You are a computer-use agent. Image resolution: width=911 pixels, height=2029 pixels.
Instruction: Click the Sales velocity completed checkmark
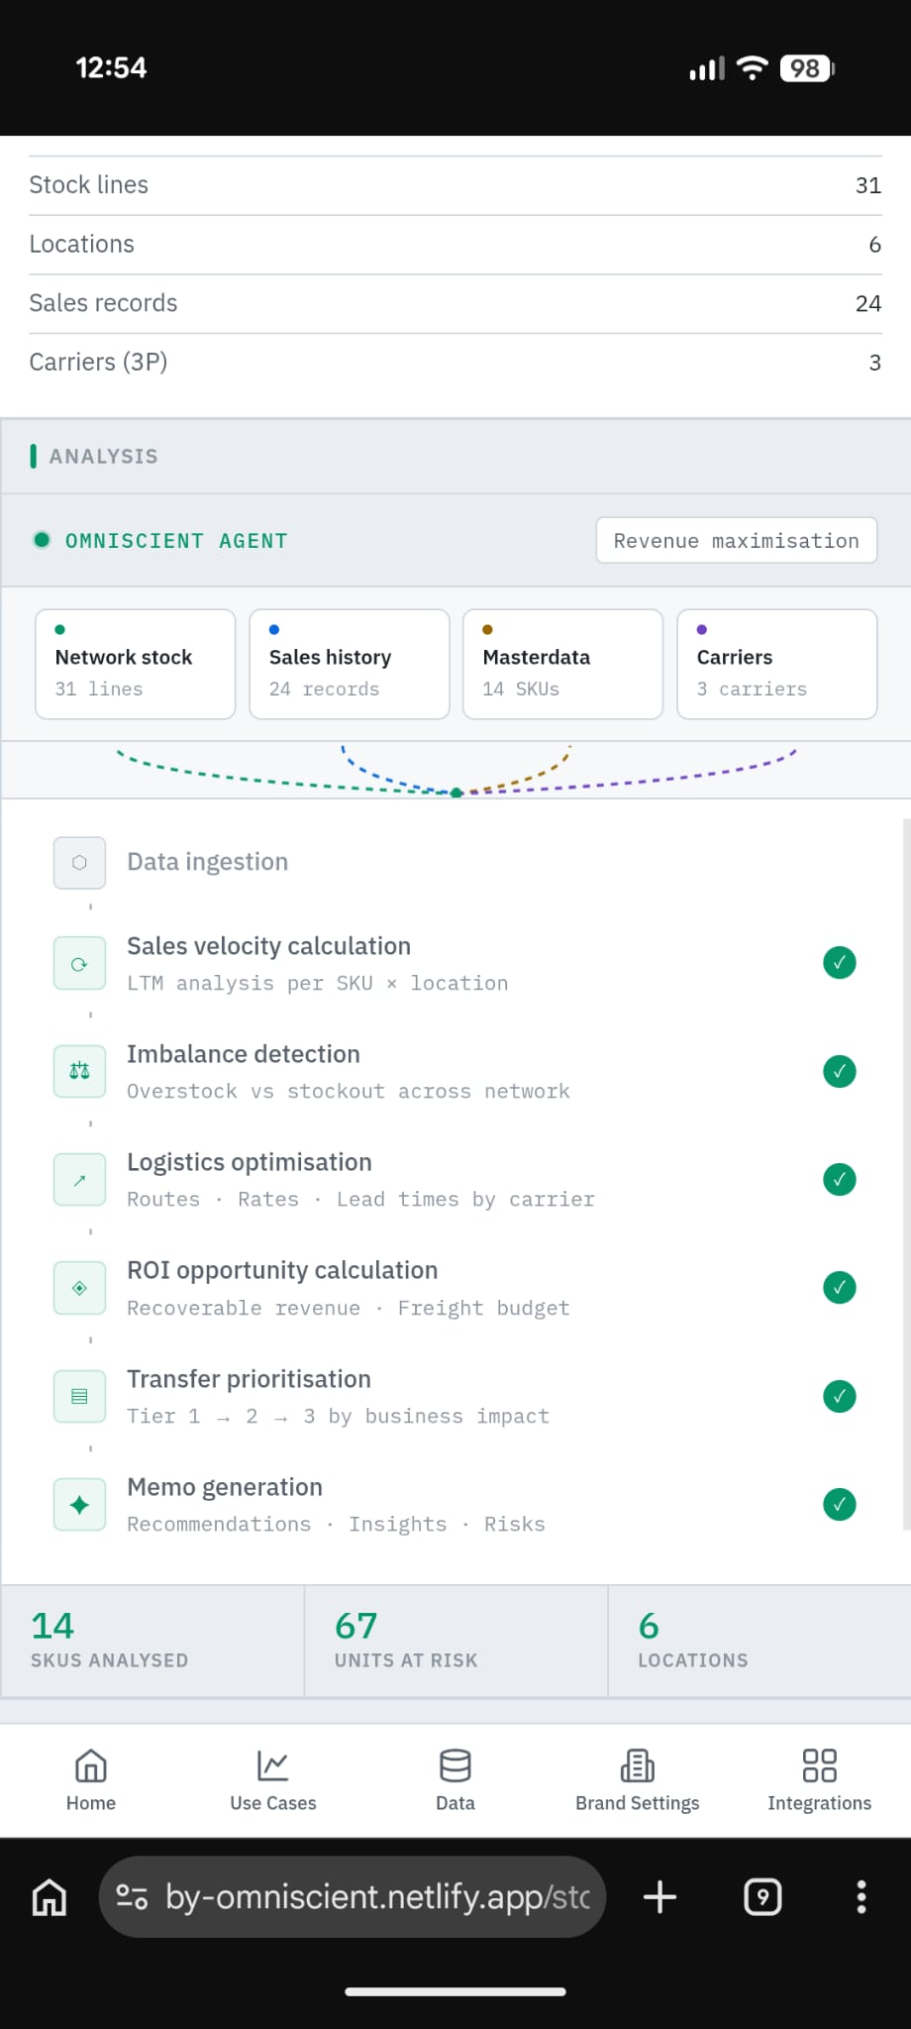(839, 963)
